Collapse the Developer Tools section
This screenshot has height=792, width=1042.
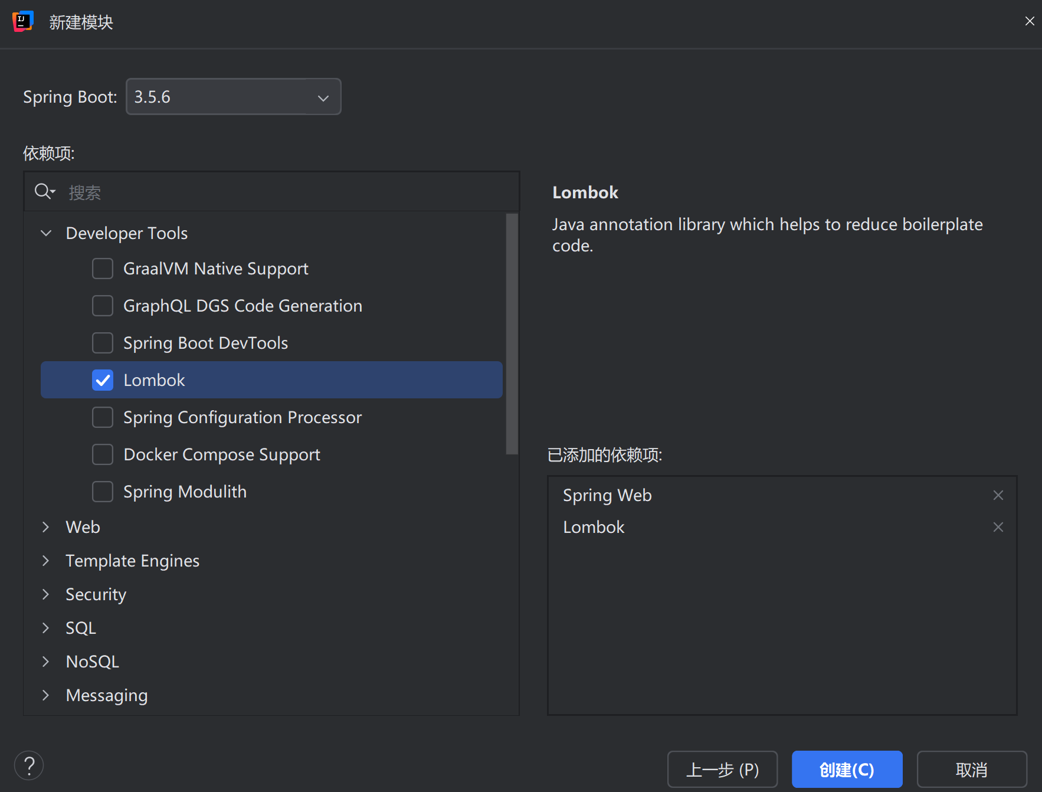click(x=46, y=233)
